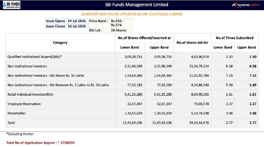Select the Issue Opens date cell
The width and height of the screenshot is (264, 147).
pyautogui.click(x=78, y=21)
